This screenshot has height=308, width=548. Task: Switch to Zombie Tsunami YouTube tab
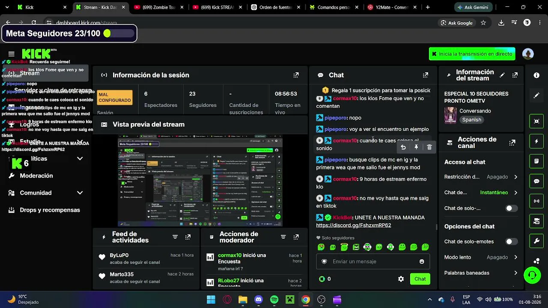(159, 7)
